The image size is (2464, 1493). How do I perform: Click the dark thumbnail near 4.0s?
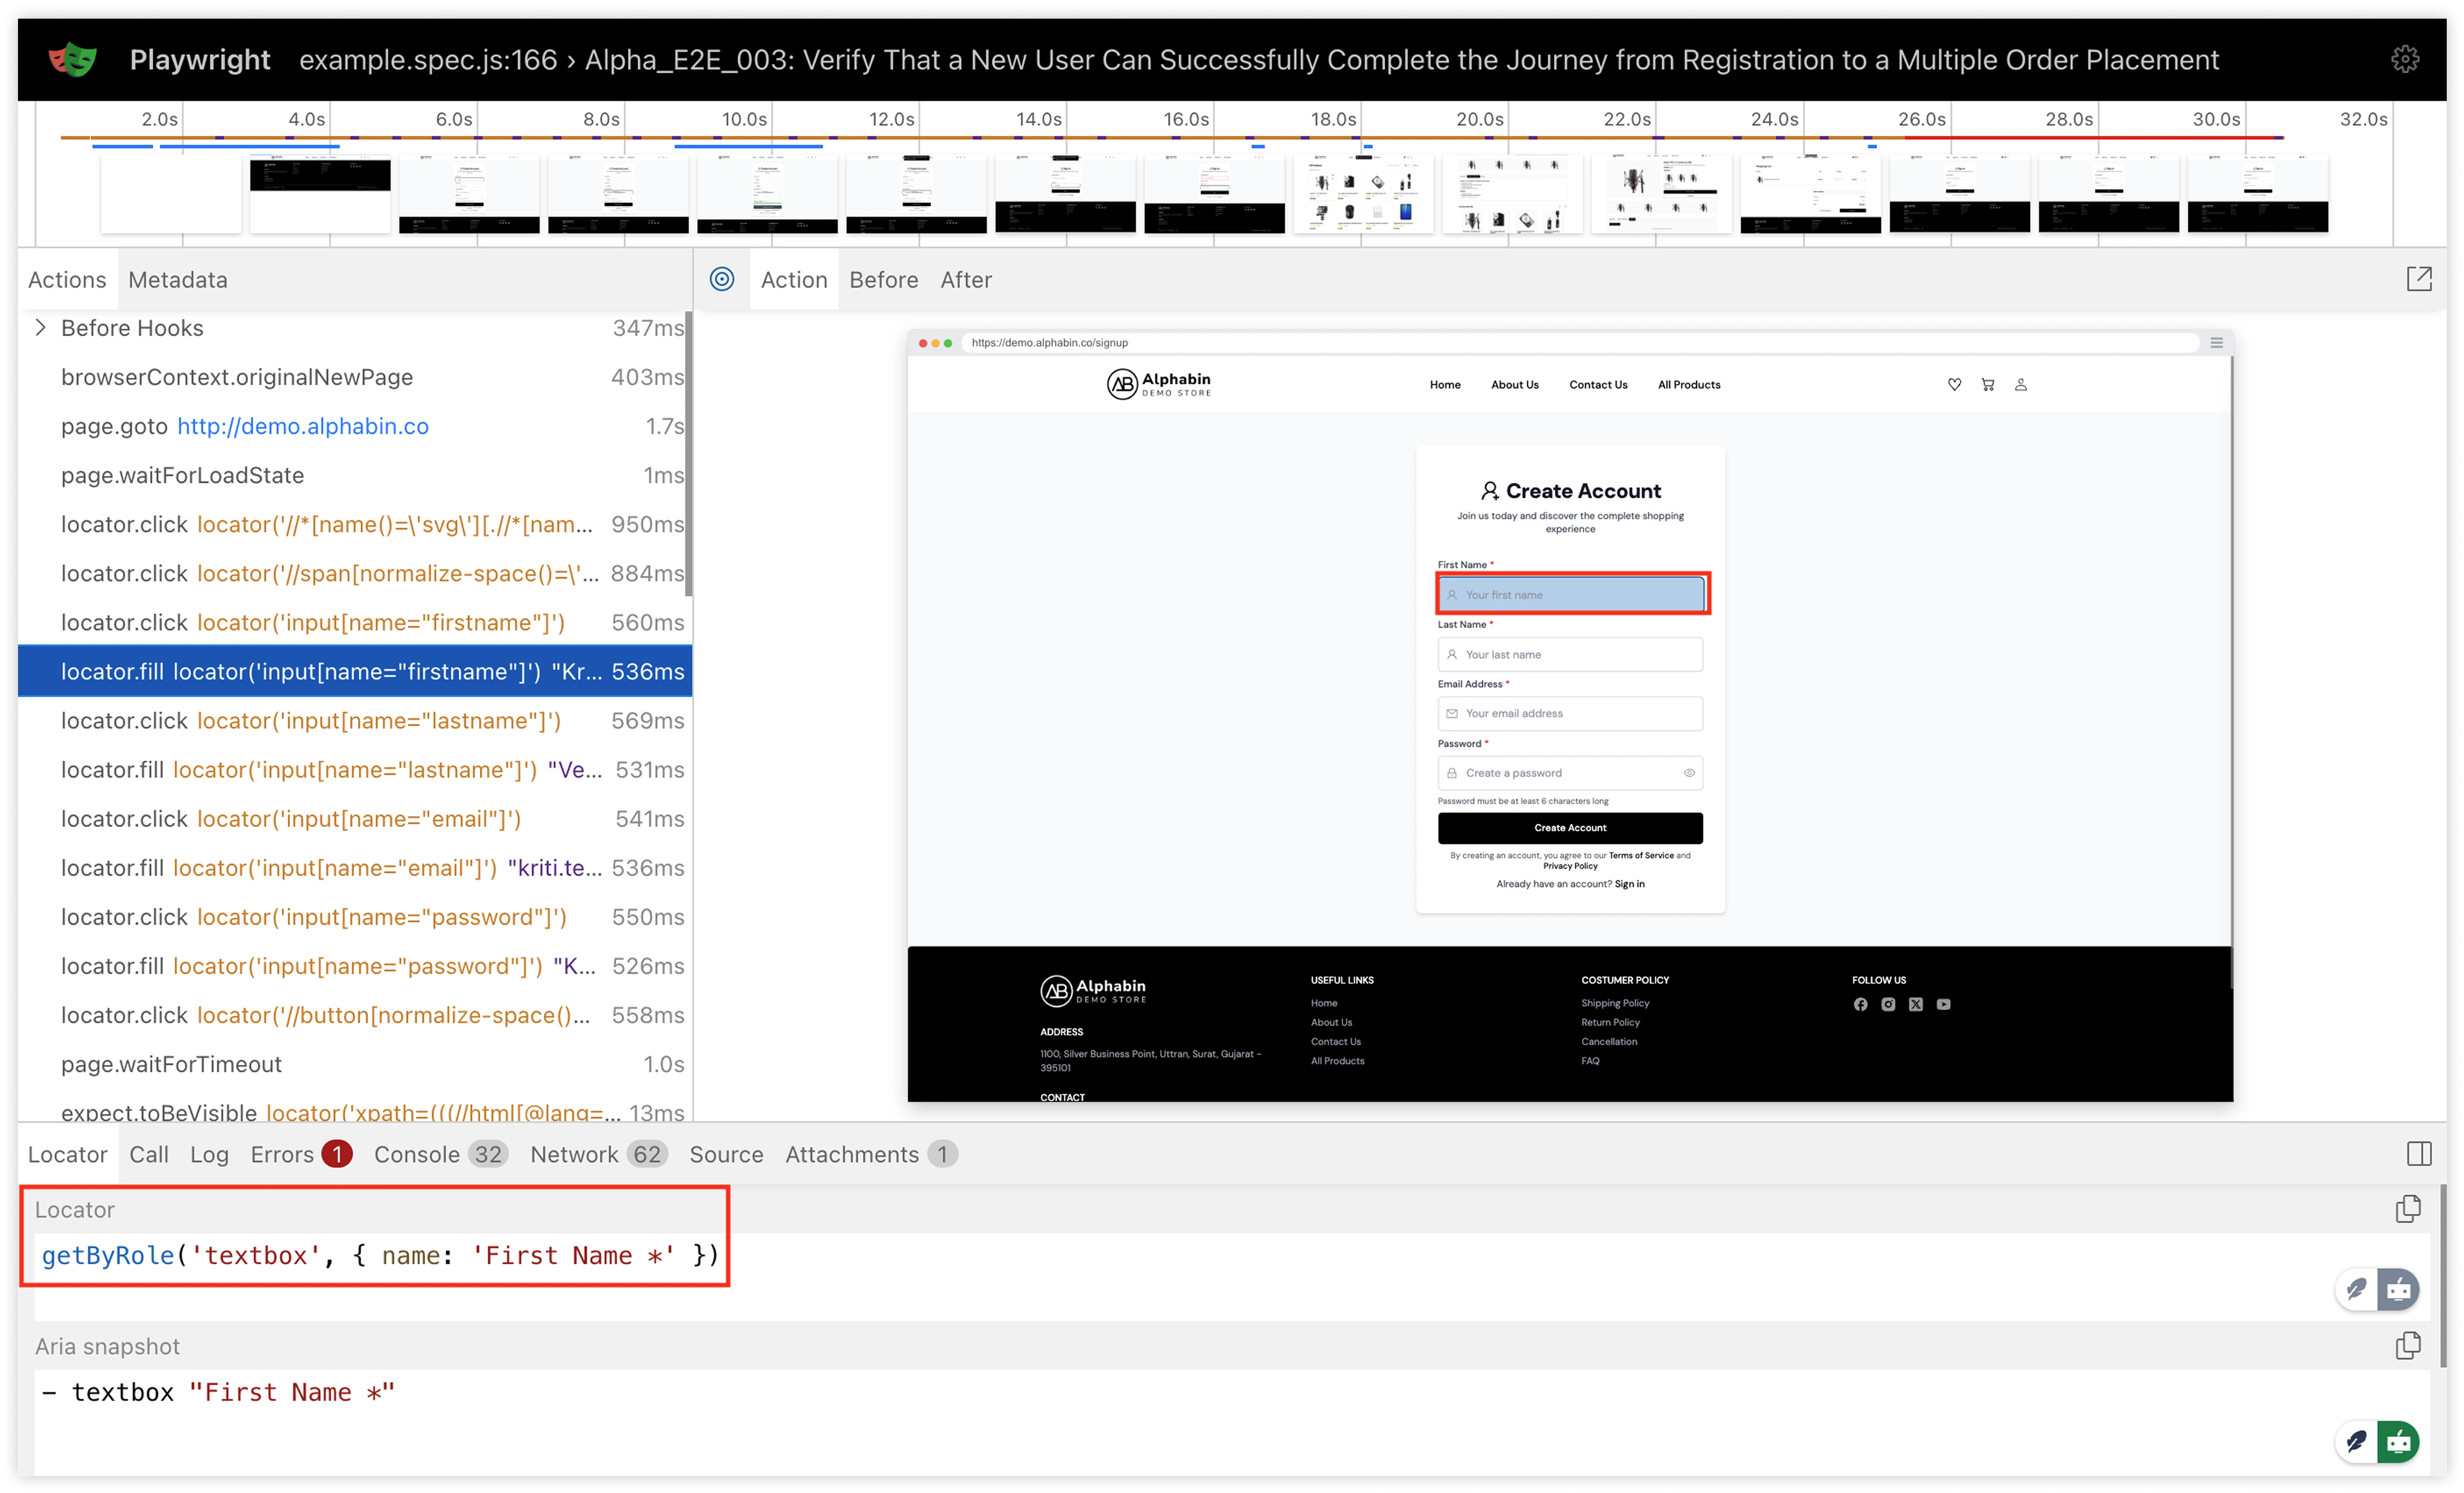pyautogui.click(x=320, y=193)
